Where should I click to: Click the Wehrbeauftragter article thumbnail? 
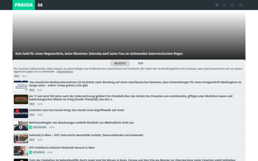(x=21, y=126)
